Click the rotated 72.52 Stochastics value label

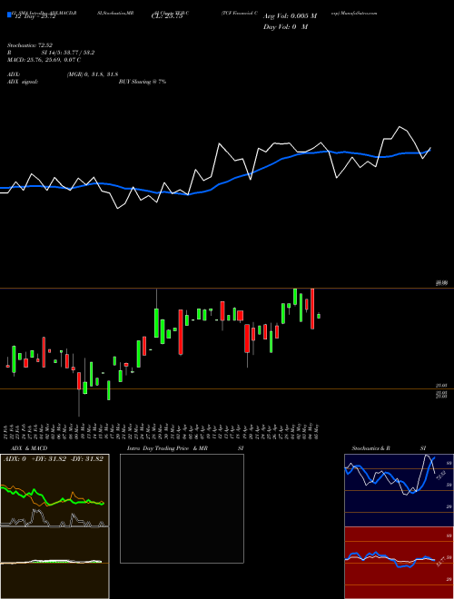(440, 476)
